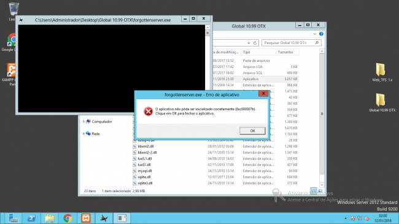
Task: Click the down arrow of Explorer file list scrollbar
Action: [x=322, y=185]
